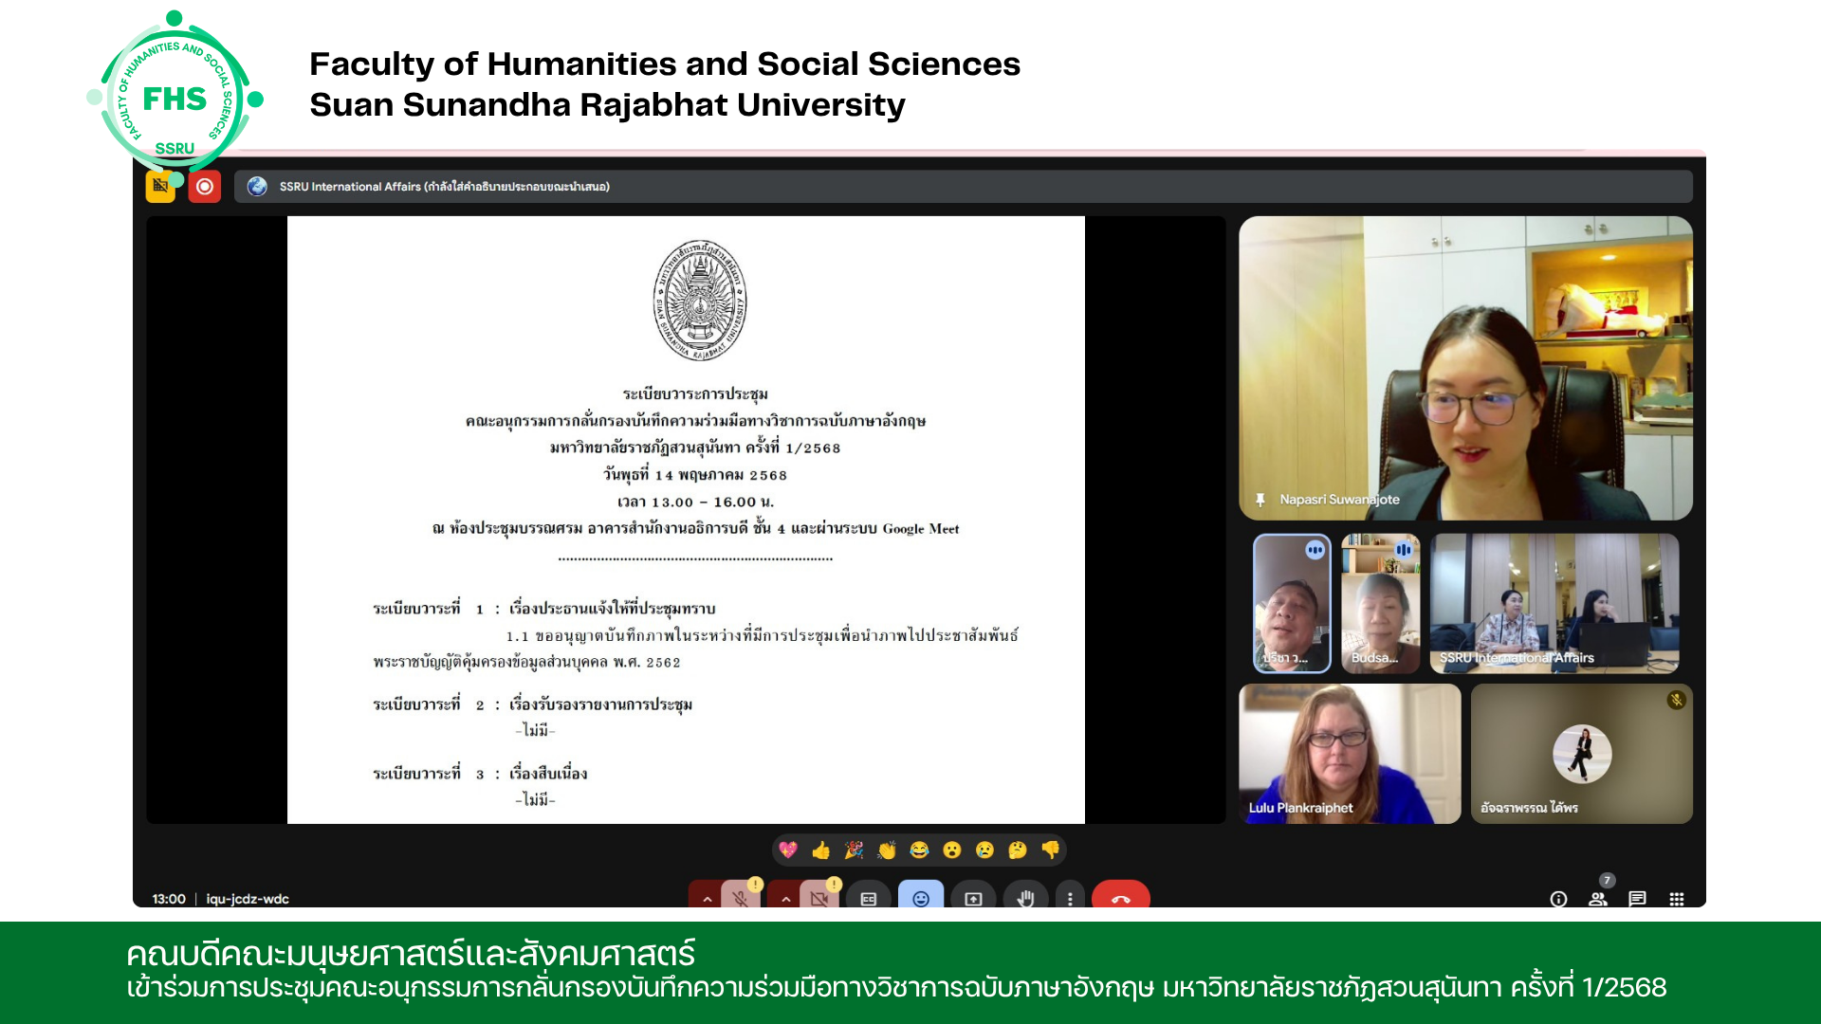The height and width of the screenshot is (1024, 1821).
Task: Turn on closed captions
Action: click(868, 898)
